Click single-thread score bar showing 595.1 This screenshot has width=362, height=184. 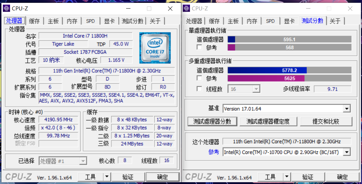click(290, 39)
